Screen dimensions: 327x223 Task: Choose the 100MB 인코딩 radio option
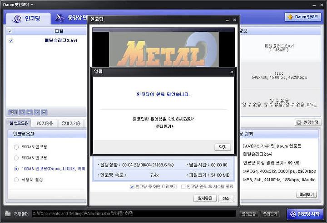tap(16, 169)
